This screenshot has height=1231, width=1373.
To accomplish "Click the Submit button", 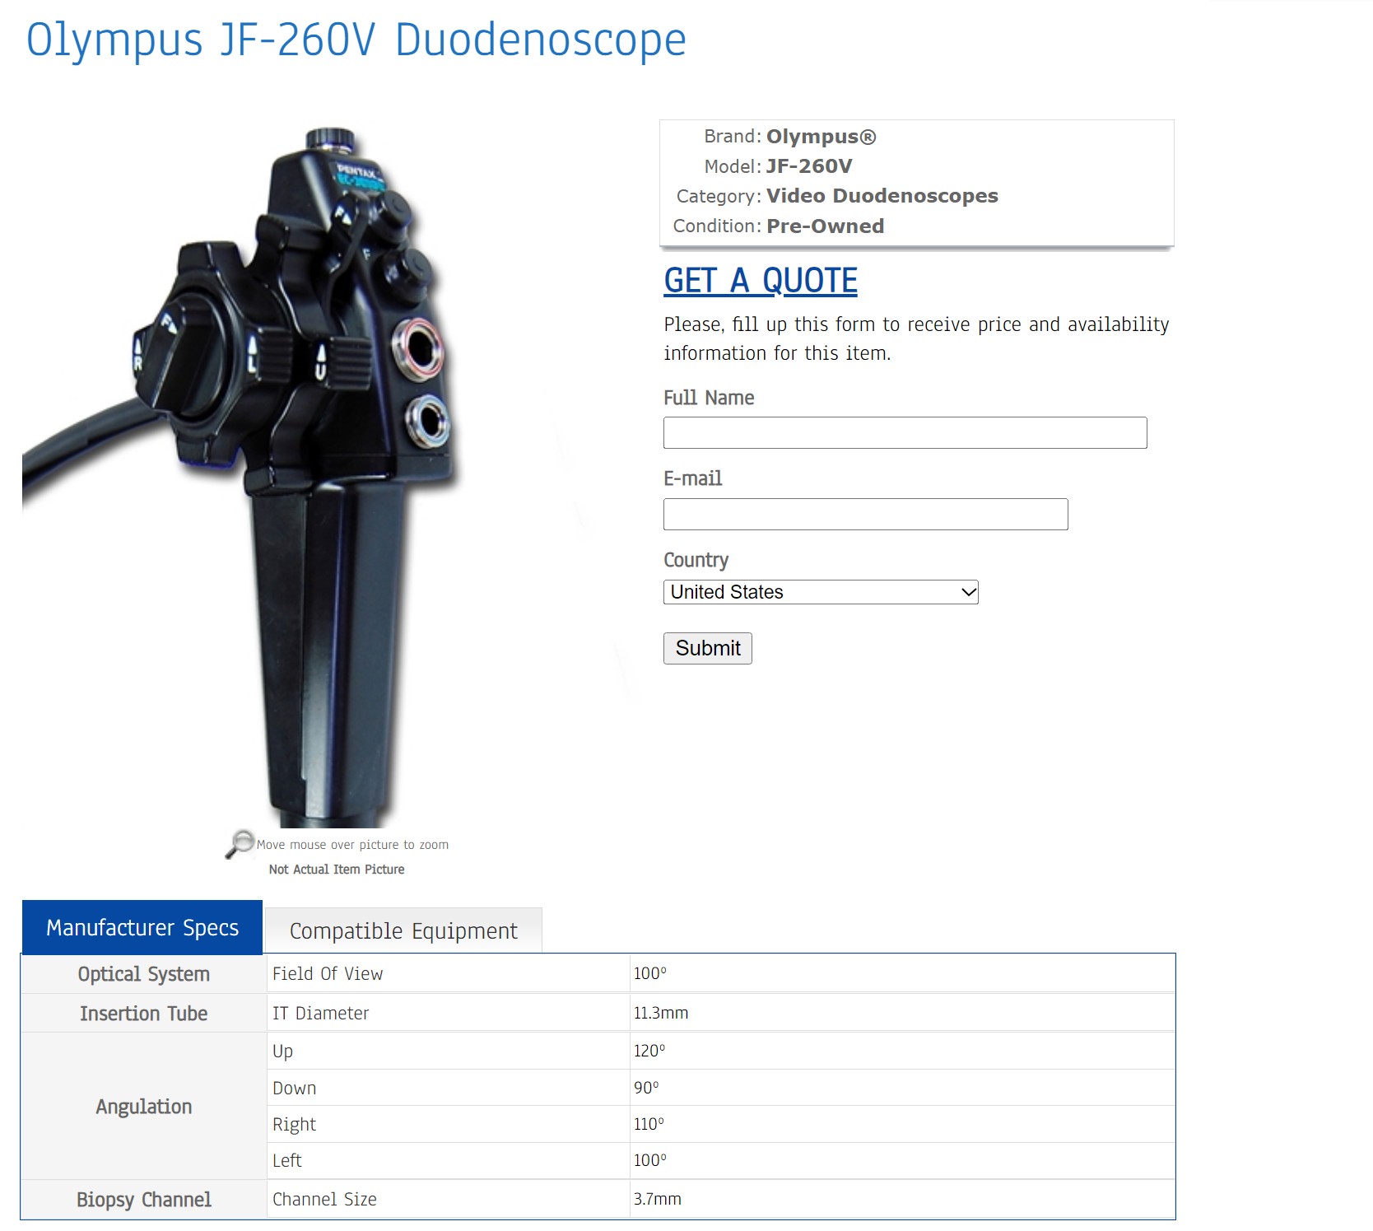I will click(x=708, y=648).
